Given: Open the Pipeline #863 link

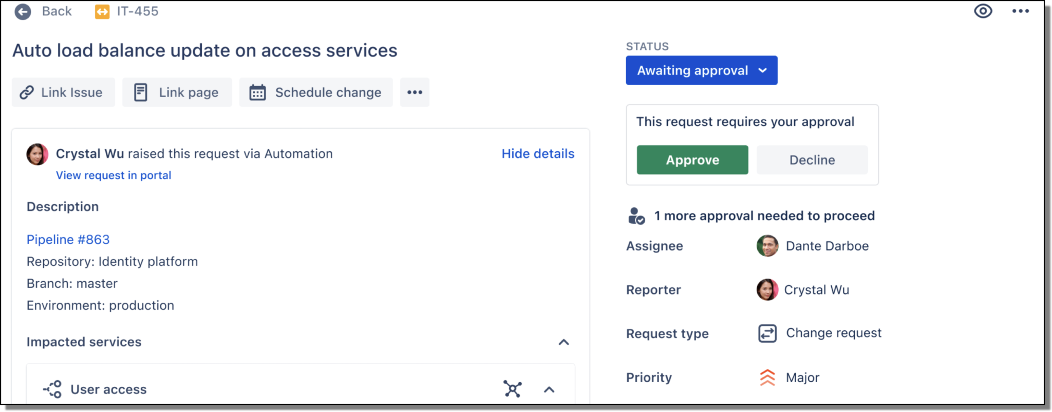Looking at the screenshot, I should pos(68,240).
